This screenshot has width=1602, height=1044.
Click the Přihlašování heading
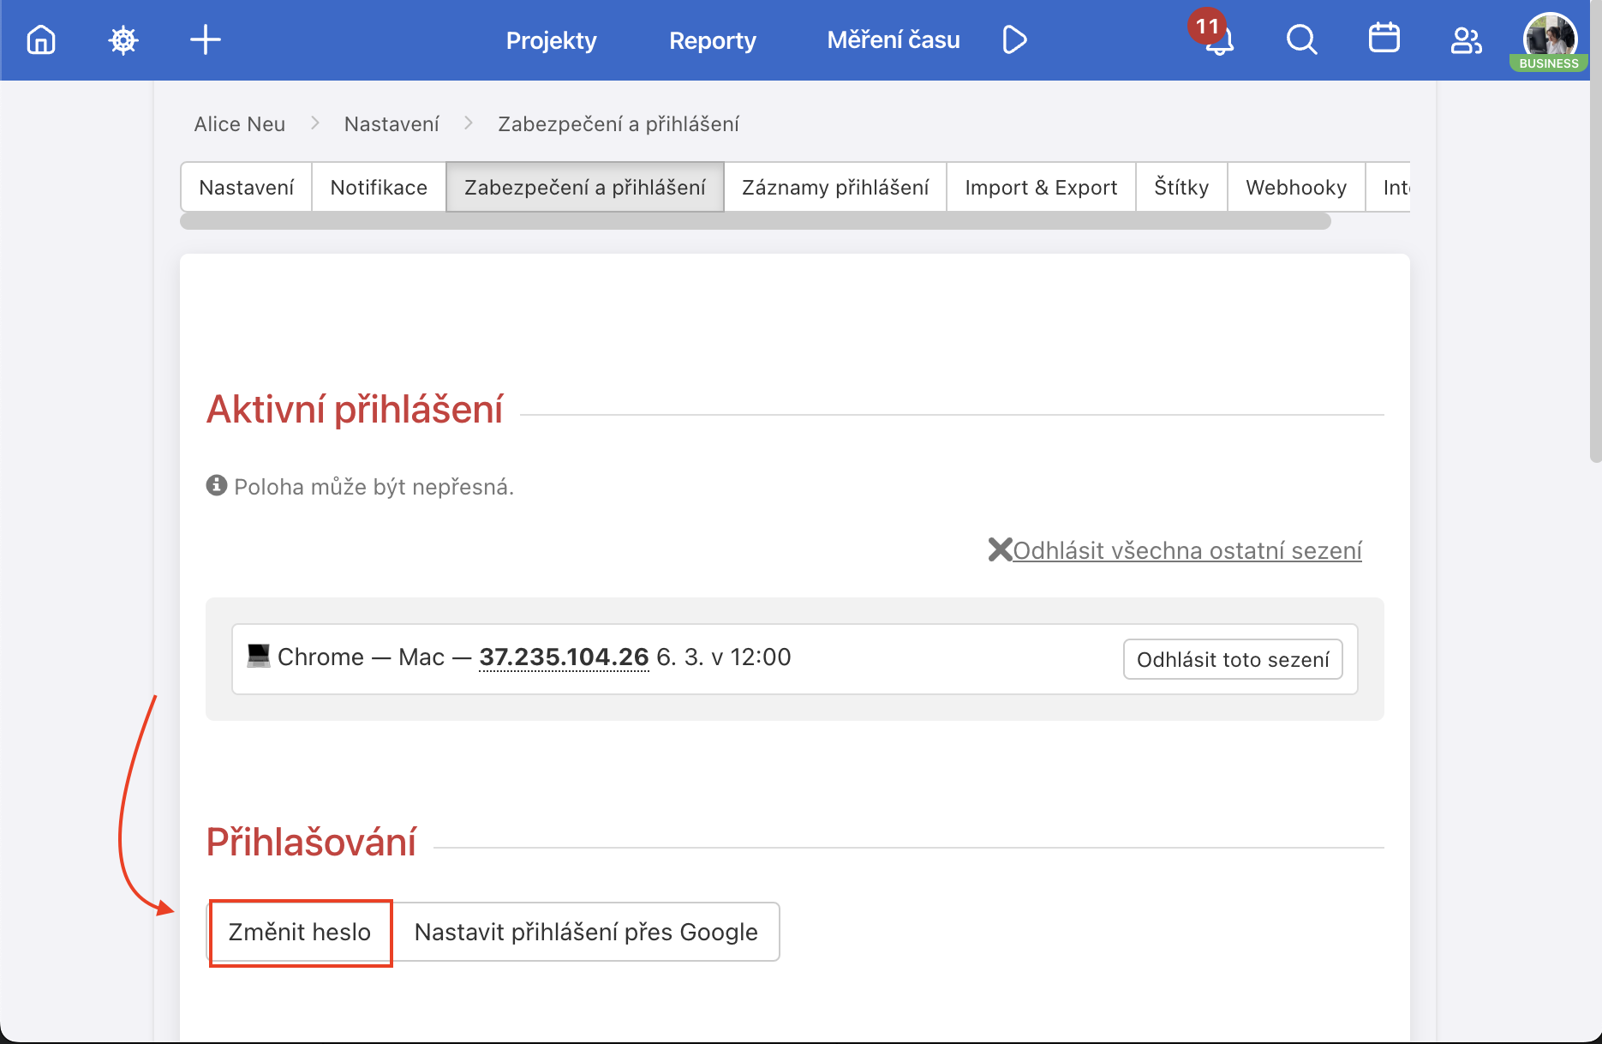[x=311, y=842]
